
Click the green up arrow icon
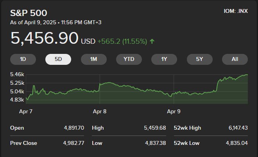[152, 41]
